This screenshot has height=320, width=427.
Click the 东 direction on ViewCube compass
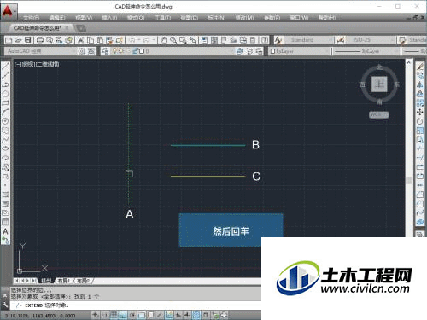396,84
